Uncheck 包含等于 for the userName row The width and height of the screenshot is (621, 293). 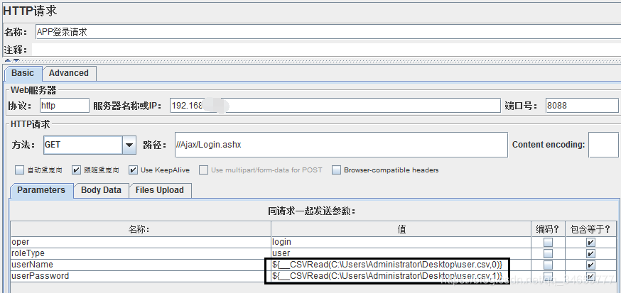[x=590, y=265]
